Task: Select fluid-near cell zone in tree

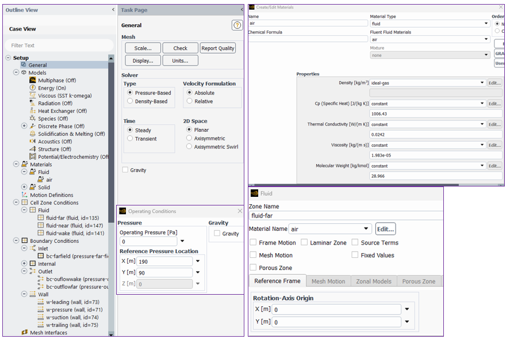Action: 75,226
